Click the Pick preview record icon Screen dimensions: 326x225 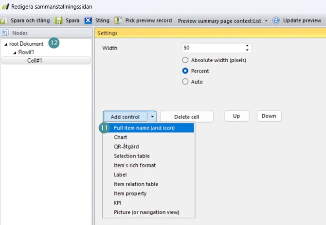pyautogui.click(x=118, y=21)
